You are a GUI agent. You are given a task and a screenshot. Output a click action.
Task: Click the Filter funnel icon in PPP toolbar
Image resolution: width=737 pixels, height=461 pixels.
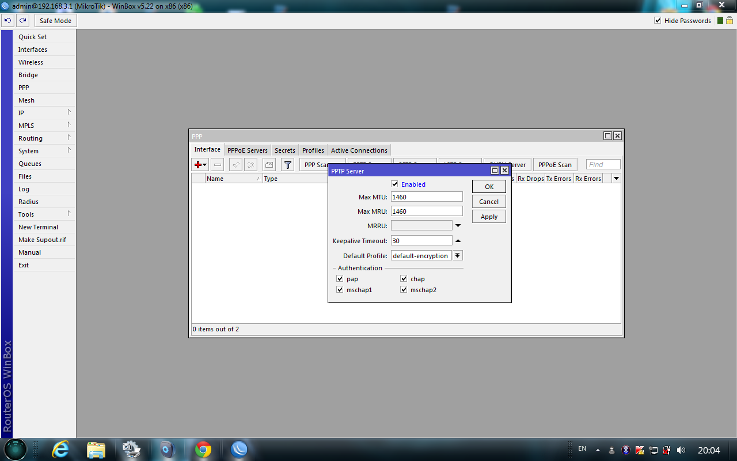(x=288, y=165)
